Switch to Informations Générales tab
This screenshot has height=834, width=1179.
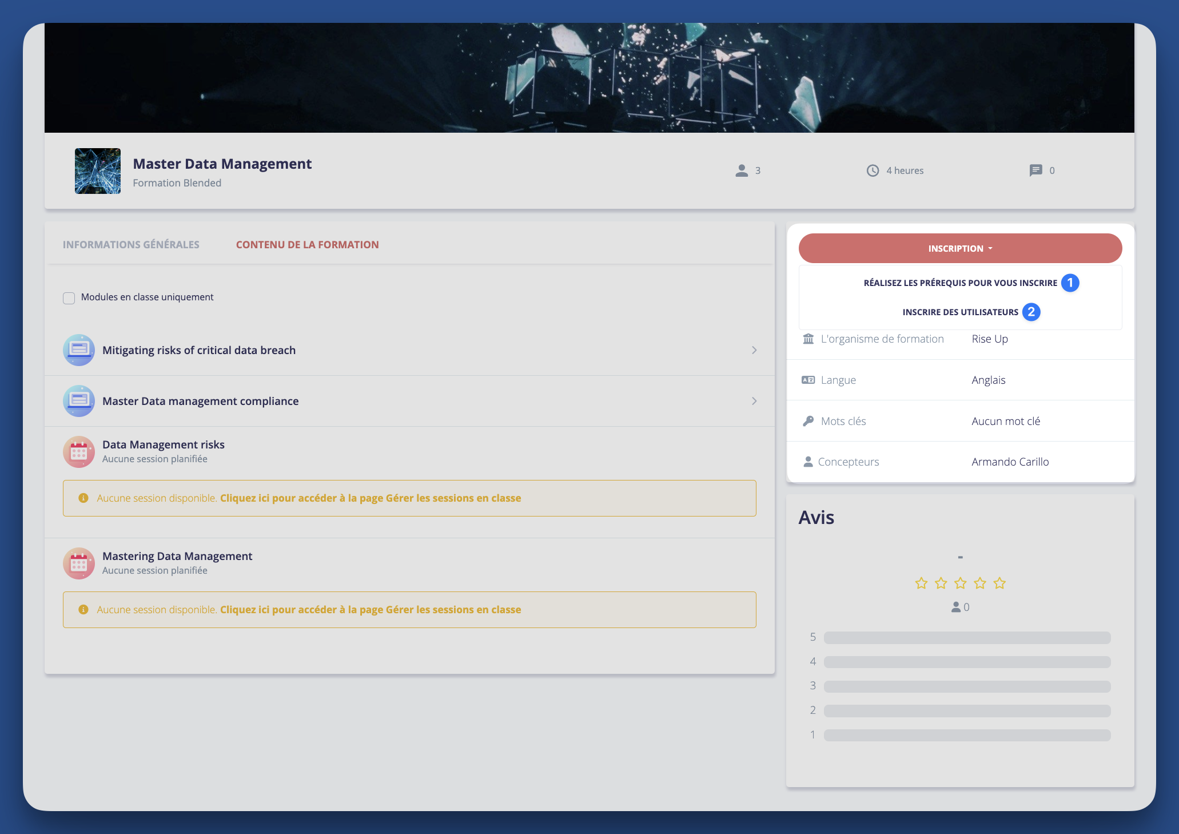tap(131, 245)
